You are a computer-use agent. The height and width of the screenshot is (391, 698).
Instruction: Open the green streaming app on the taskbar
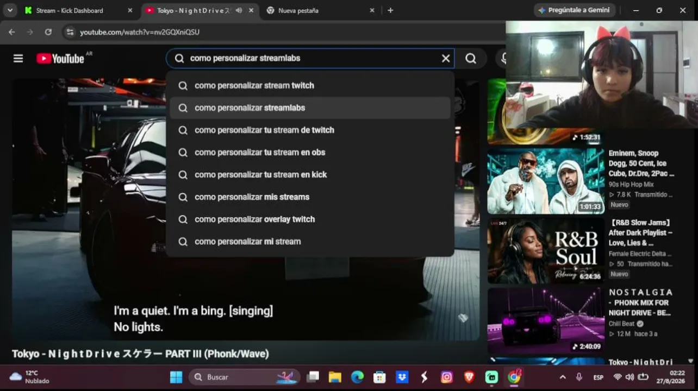click(x=491, y=377)
